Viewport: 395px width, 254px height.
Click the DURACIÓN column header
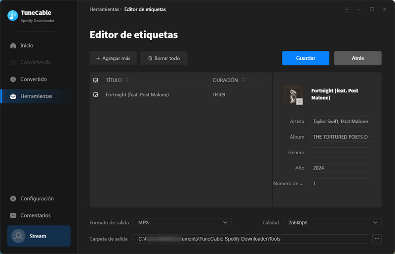pyautogui.click(x=226, y=80)
